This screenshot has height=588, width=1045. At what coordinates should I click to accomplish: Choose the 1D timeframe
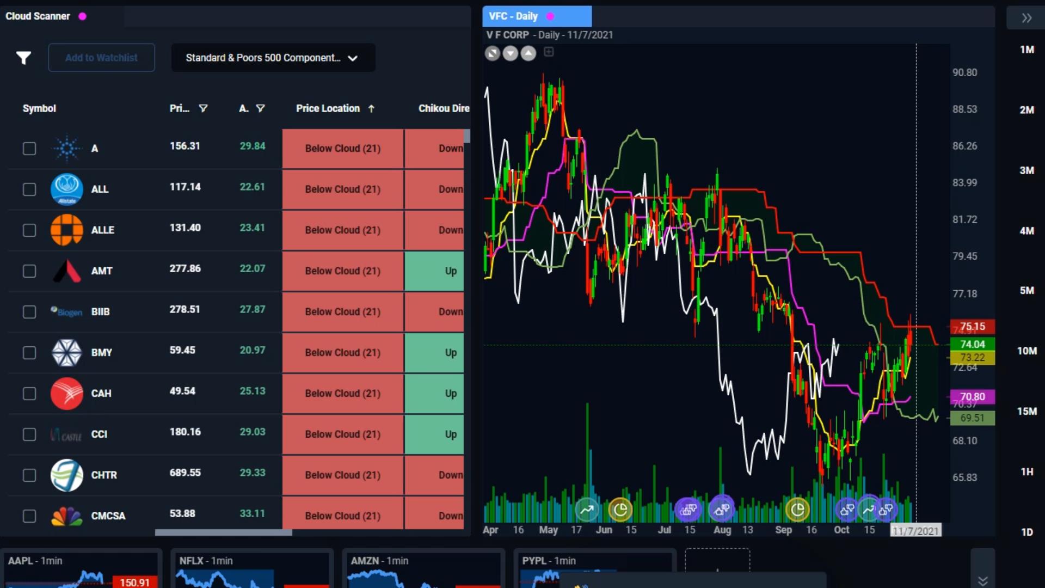pos(1026,532)
